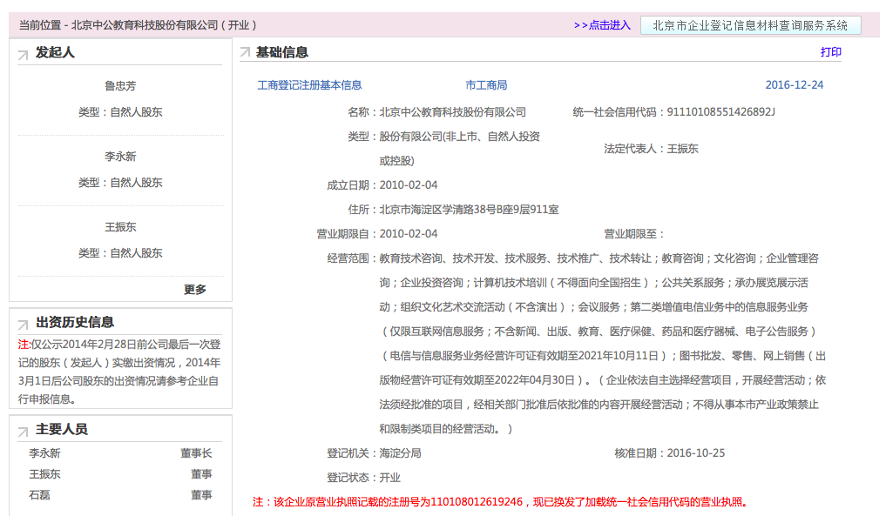The height and width of the screenshot is (516, 886).
Task: Click 石磊 in the 主要人员 list
Action: [39, 495]
